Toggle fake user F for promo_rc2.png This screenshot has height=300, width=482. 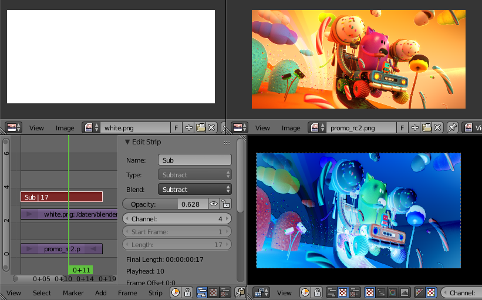click(402, 127)
